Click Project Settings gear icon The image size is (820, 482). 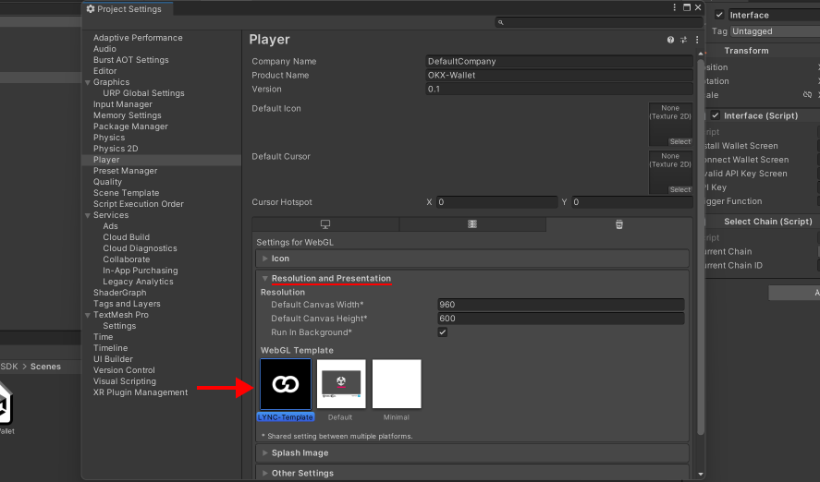[91, 9]
